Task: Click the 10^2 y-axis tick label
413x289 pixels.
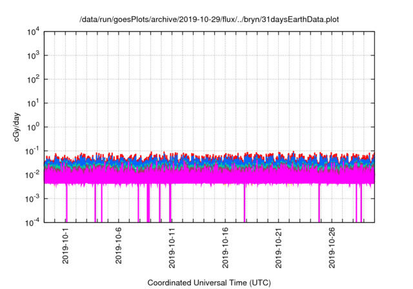Action: coord(33,79)
